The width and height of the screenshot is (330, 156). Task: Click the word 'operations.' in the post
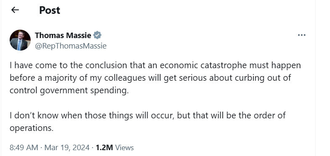click(x=31, y=128)
